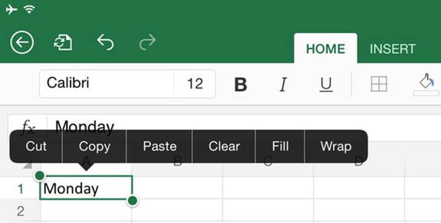The height and width of the screenshot is (223, 441).
Task: Choose Copy from the context menu
Action: (x=94, y=146)
